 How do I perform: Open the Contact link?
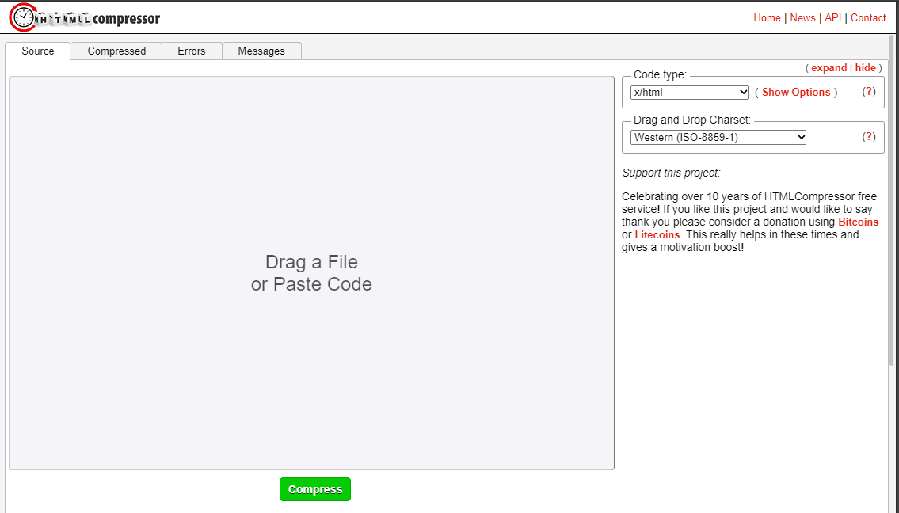click(868, 17)
